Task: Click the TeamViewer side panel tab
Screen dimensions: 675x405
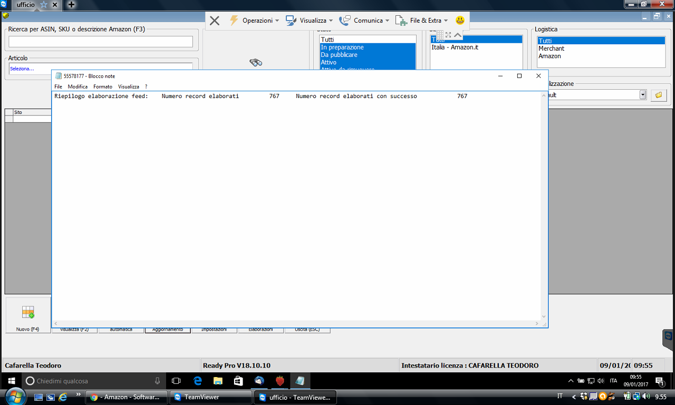Action: [669, 340]
